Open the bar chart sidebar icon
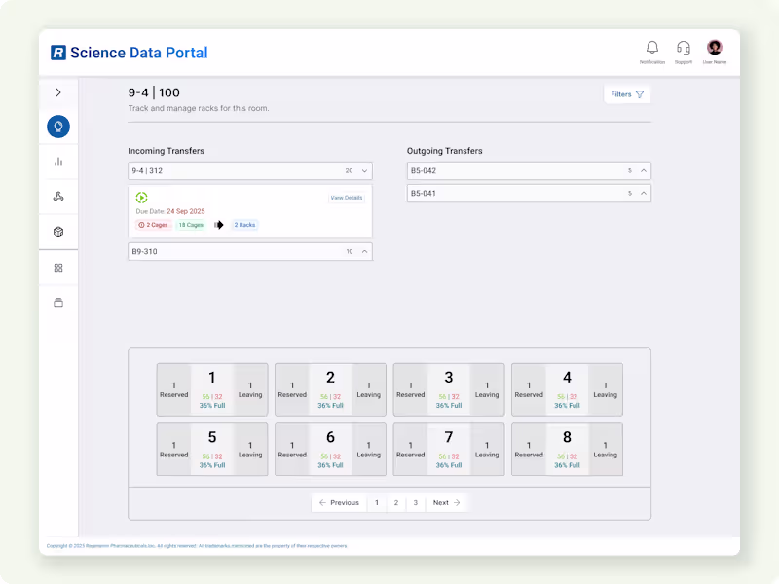The width and height of the screenshot is (779, 584). tap(58, 162)
